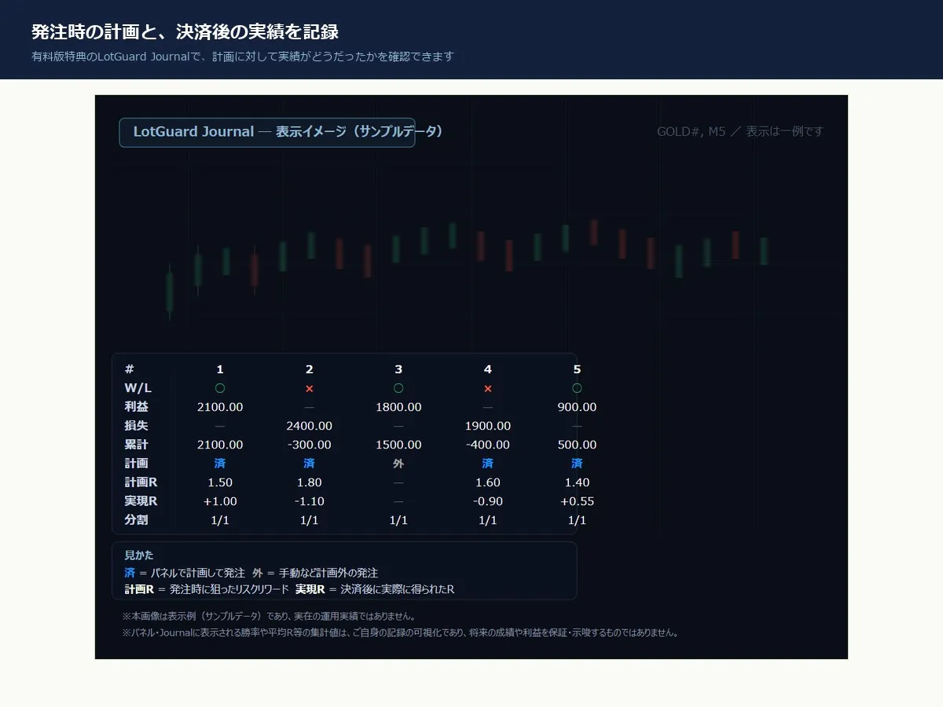
Task: Click the green win circle for trade 5
Action: click(x=577, y=388)
